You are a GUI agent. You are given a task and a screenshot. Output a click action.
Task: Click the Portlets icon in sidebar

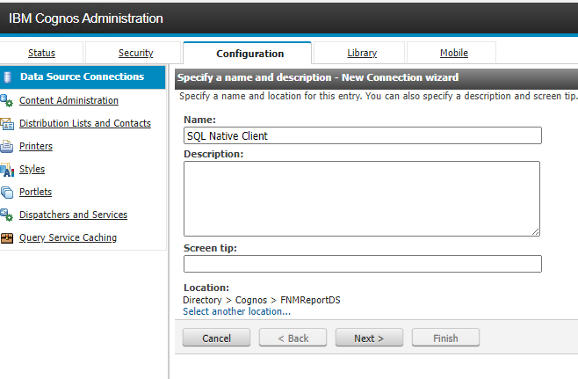point(7,193)
